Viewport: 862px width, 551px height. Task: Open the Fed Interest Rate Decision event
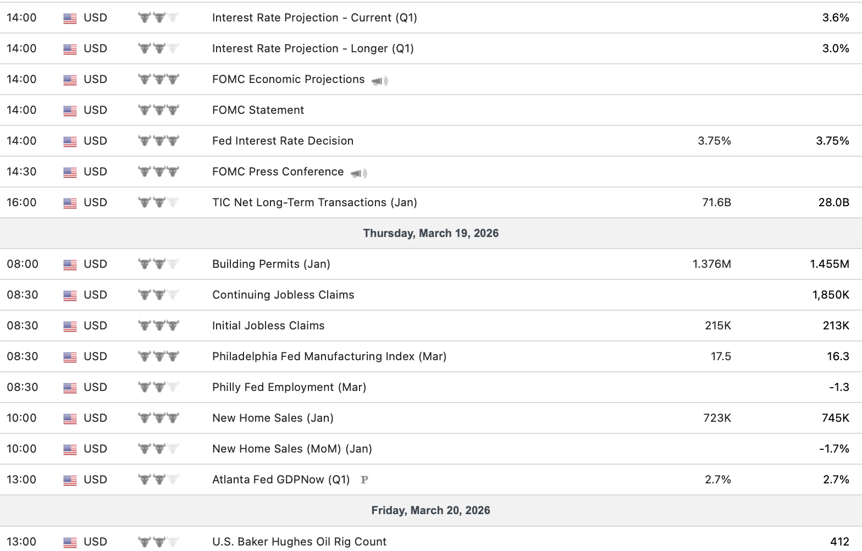pos(283,141)
